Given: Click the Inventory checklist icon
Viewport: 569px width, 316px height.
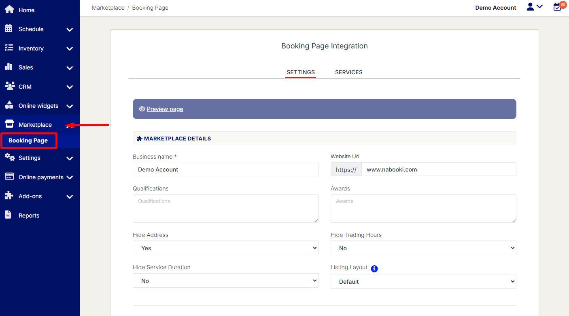Looking at the screenshot, I should (8, 48).
